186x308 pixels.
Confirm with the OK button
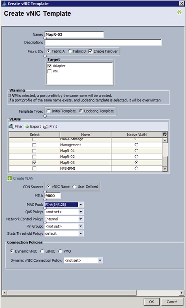pos(151,302)
